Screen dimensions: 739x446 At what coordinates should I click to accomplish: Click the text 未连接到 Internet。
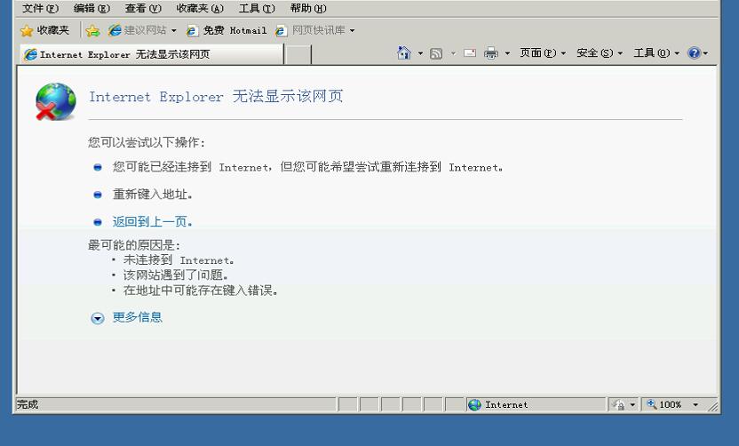click(x=179, y=259)
